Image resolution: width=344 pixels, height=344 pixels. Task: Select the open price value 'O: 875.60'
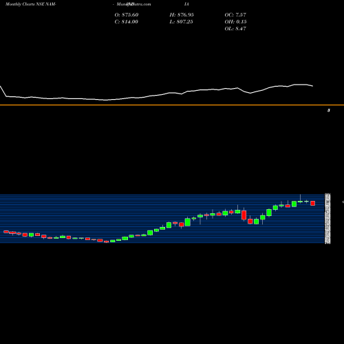coord(127,15)
